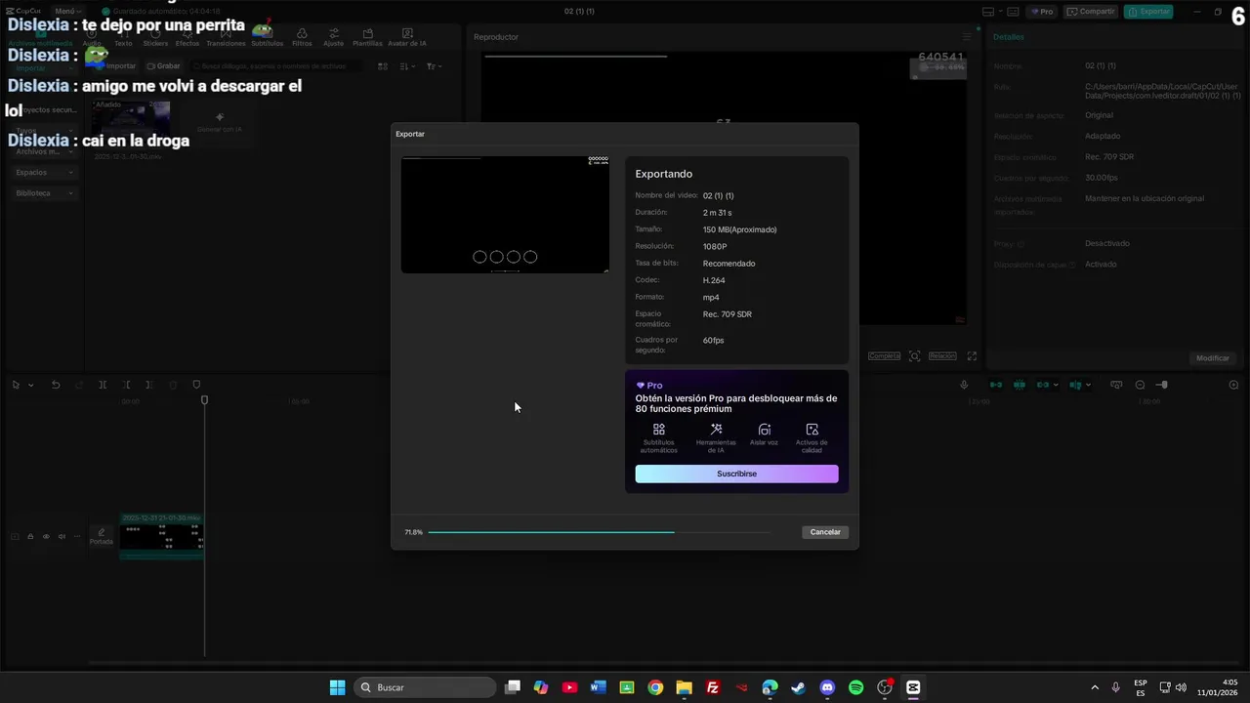Click the timeline undo icon
Image resolution: width=1250 pixels, height=703 pixels.
click(x=56, y=385)
